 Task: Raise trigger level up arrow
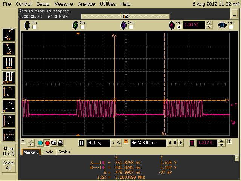click(221, 141)
